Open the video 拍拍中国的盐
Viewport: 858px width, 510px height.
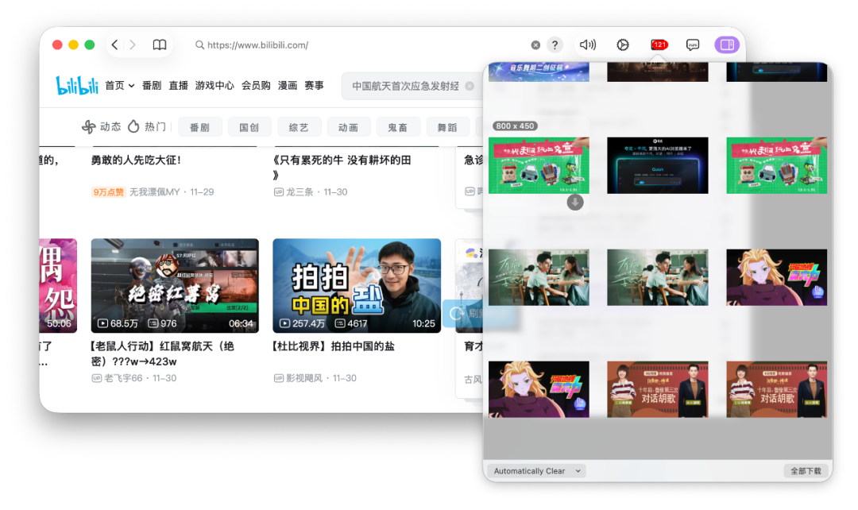click(356, 286)
